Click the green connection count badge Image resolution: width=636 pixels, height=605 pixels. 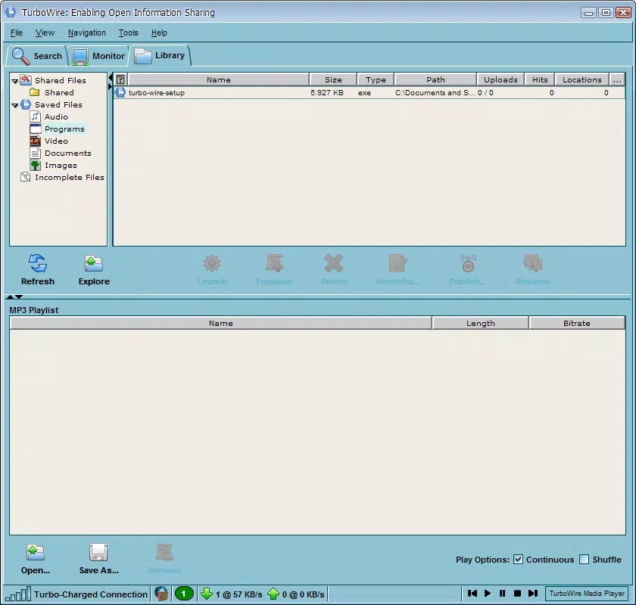point(184,594)
